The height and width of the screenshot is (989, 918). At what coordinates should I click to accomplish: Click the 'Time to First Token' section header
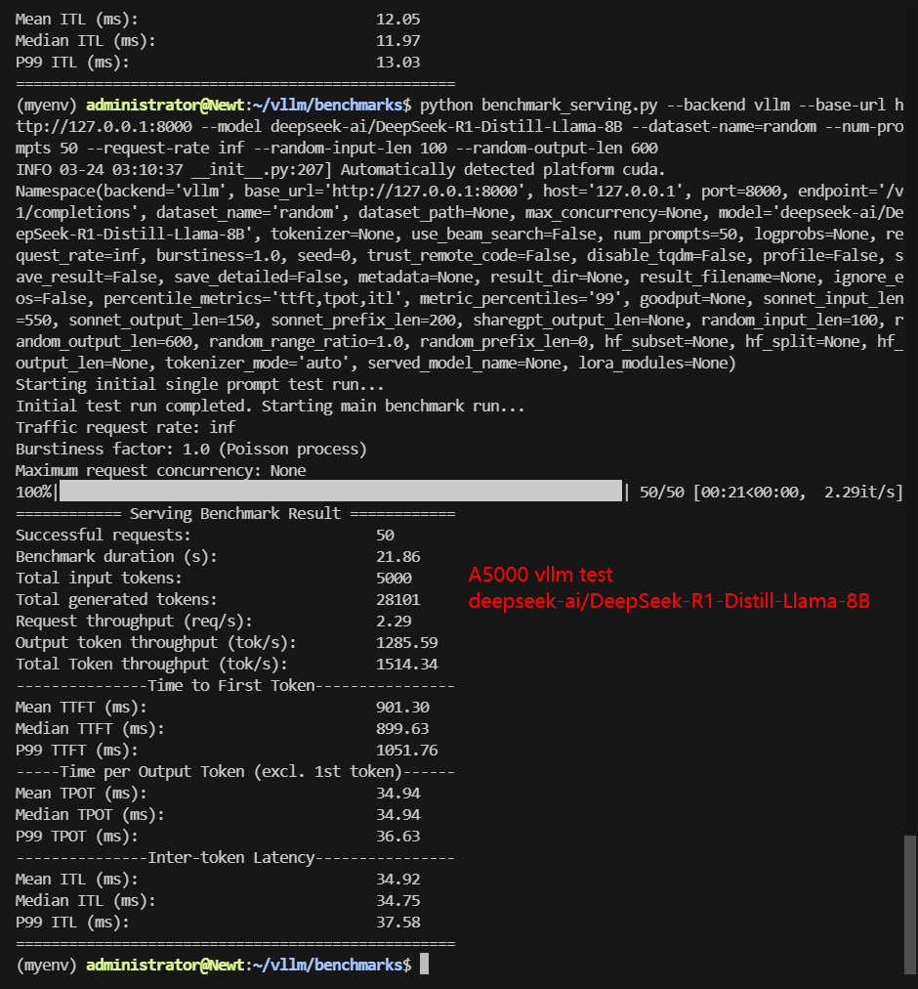[235, 686]
